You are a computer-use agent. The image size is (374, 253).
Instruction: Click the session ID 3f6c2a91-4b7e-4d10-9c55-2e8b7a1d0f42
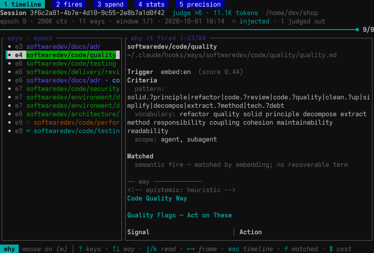[x=97, y=13]
